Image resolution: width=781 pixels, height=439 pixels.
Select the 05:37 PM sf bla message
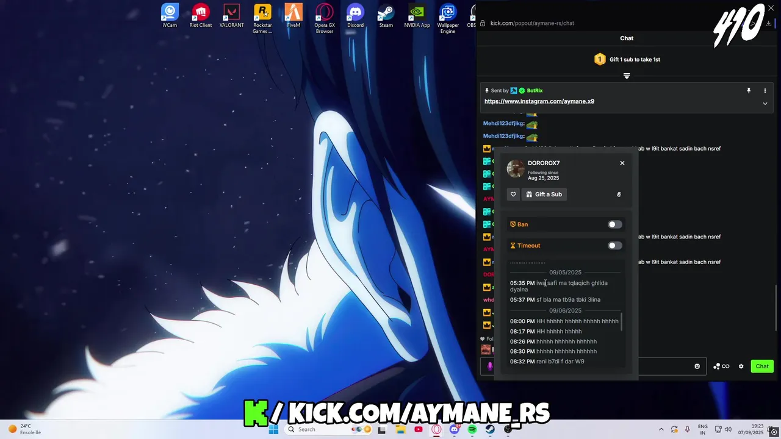point(555,299)
